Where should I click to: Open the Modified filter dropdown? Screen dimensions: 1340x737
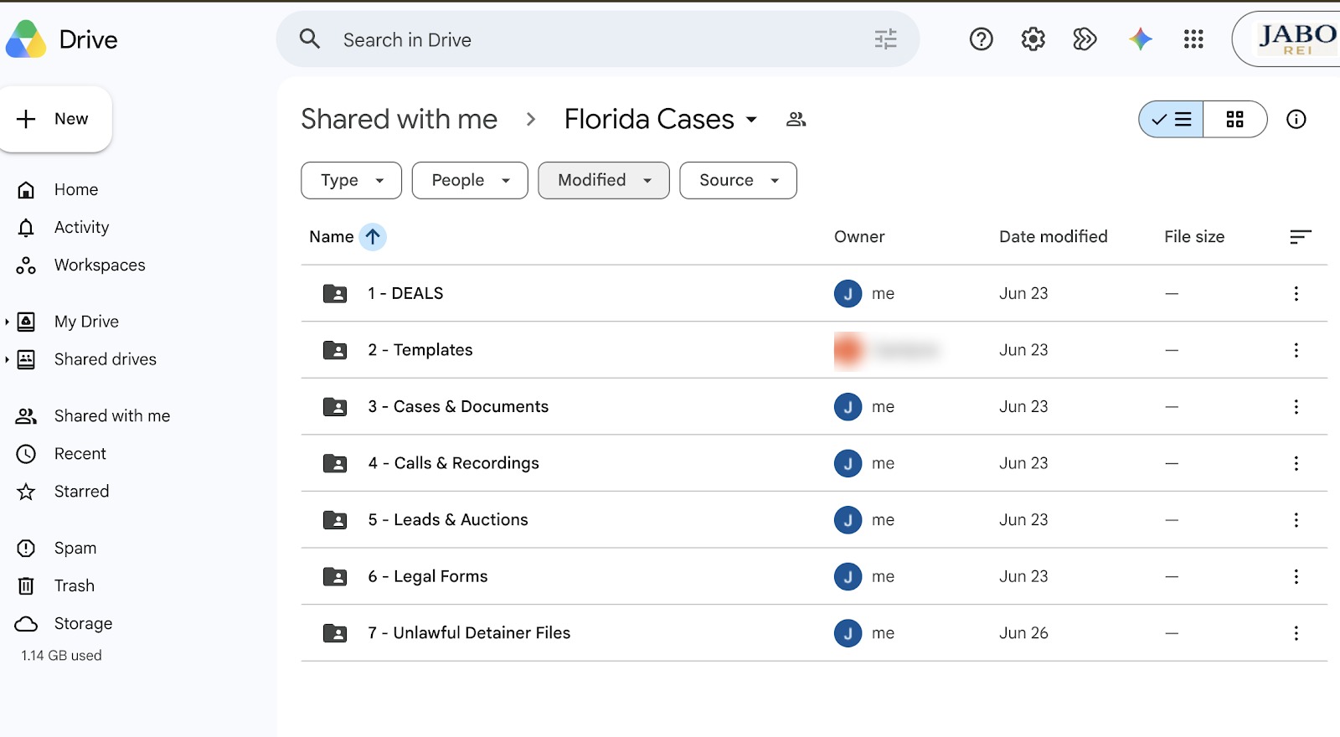(604, 180)
